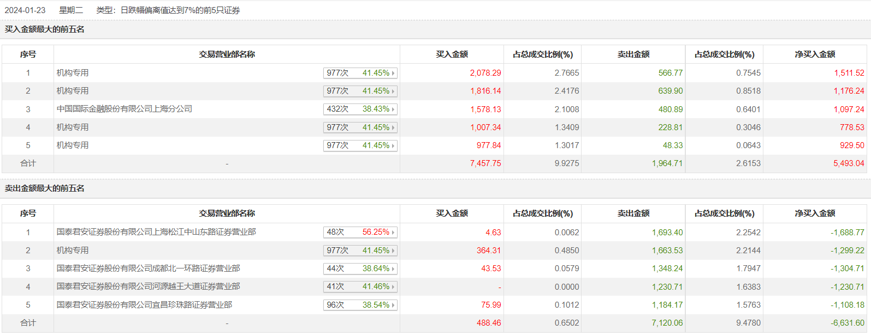
Task: Click 机构专用 in the 1,007.34 buy row
Action: coord(73,127)
